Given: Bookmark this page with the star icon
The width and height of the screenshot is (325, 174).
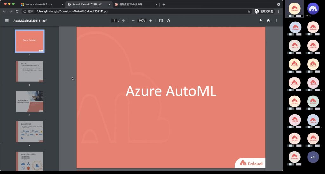Looking at the screenshot, I should click(x=249, y=11).
